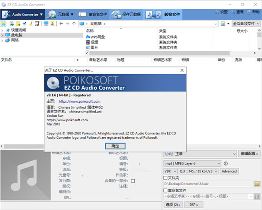The image size is (262, 210).
Task: Click the 音轨艺术家 column header
Action: click(98, 60)
